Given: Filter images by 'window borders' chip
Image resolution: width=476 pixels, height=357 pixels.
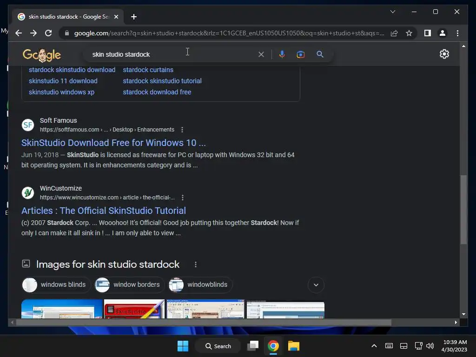Looking at the screenshot, I should [129, 285].
